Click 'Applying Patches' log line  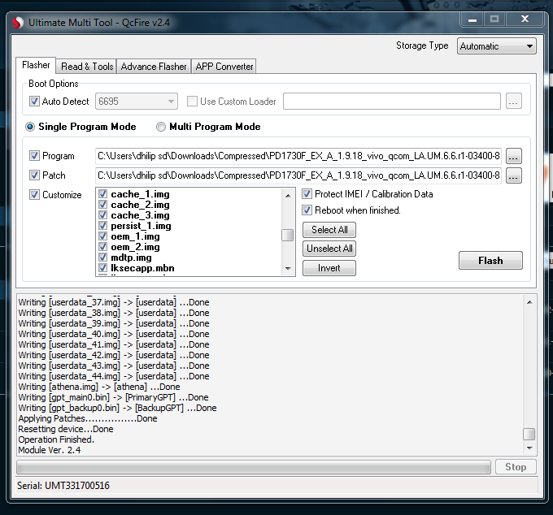88,418
